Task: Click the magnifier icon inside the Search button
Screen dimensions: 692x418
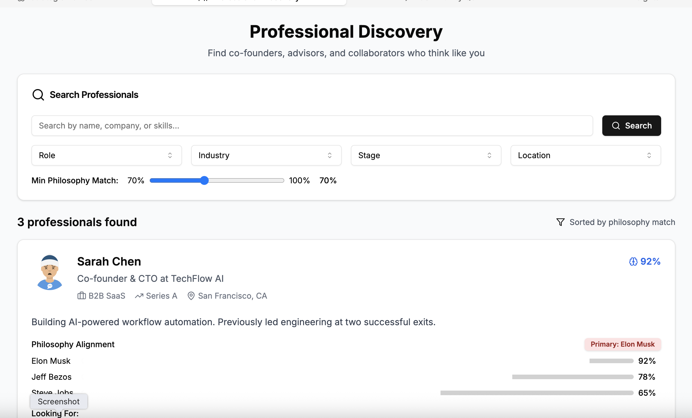Action: pyautogui.click(x=616, y=126)
